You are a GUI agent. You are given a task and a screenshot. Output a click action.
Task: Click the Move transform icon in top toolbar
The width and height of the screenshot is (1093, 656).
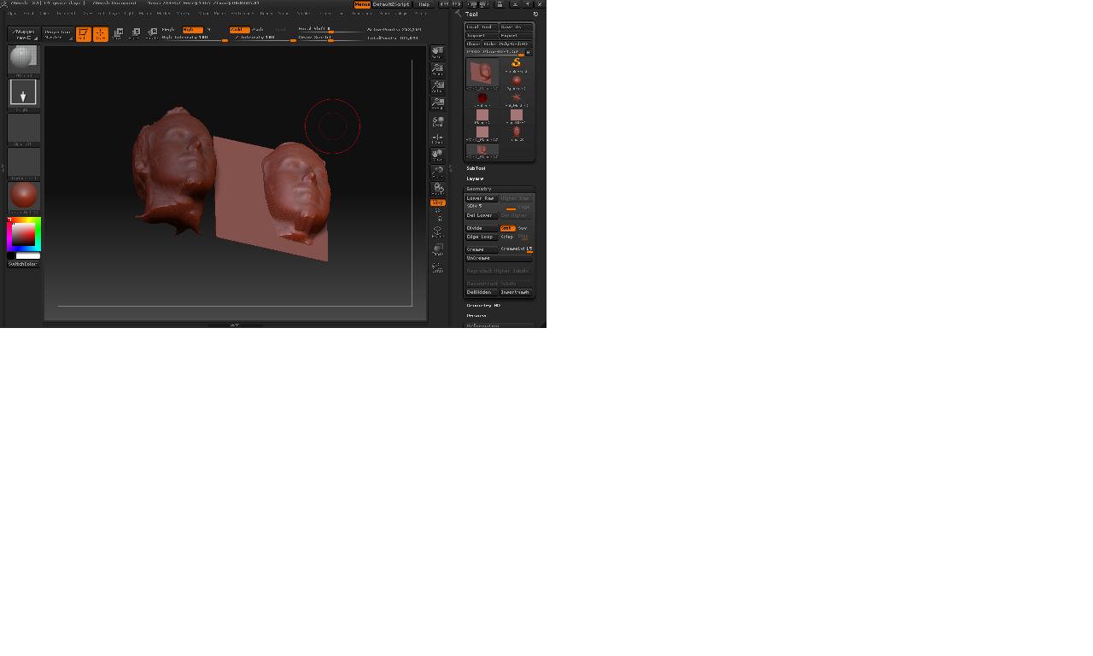pos(119,34)
